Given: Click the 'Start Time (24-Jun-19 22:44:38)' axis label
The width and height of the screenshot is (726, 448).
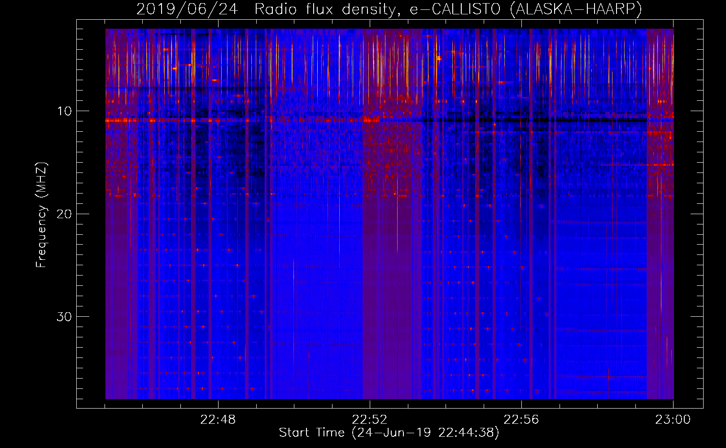Looking at the screenshot, I should click(389, 433).
